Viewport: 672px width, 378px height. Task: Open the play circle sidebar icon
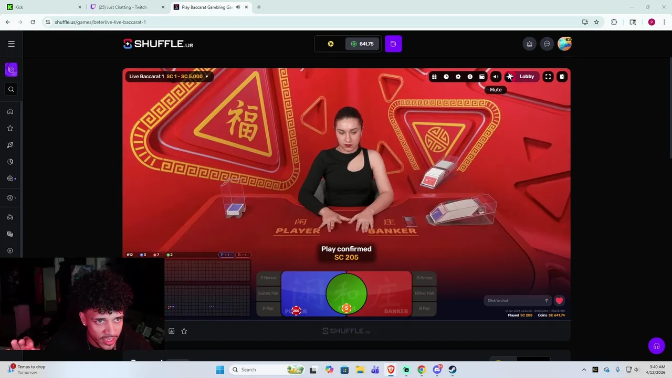coord(10,250)
